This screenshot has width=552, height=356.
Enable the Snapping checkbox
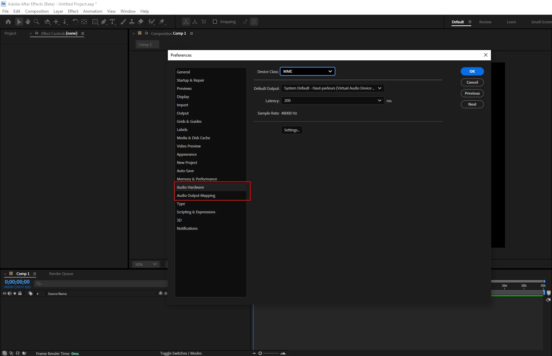(215, 22)
